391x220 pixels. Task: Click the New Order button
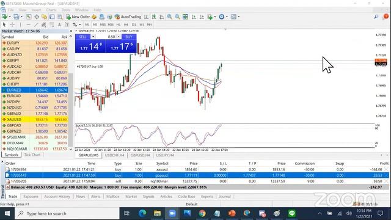click(78, 16)
